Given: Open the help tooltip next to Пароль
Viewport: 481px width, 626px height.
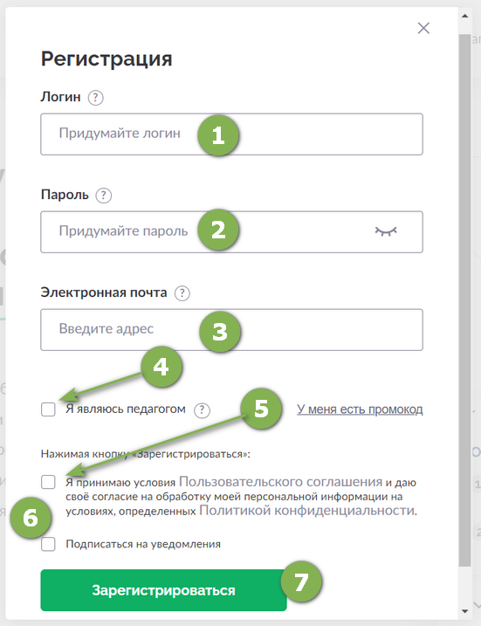Looking at the screenshot, I should [x=104, y=196].
